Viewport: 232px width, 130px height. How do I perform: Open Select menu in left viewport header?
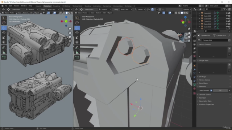[x=25, y=13]
